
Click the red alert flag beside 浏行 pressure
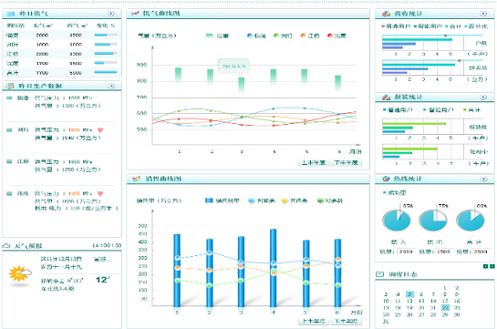(x=100, y=129)
